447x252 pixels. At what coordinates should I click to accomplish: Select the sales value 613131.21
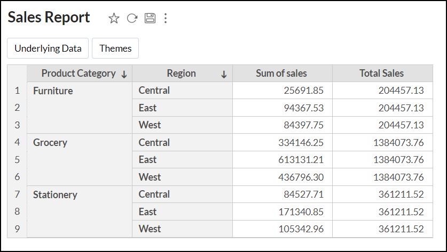pos(301,160)
